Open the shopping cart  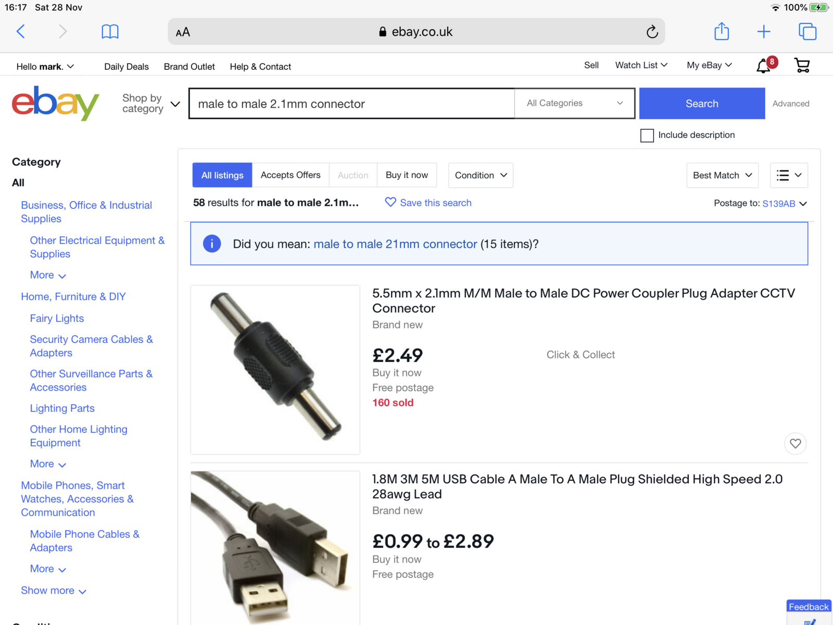(x=802, y=66)
